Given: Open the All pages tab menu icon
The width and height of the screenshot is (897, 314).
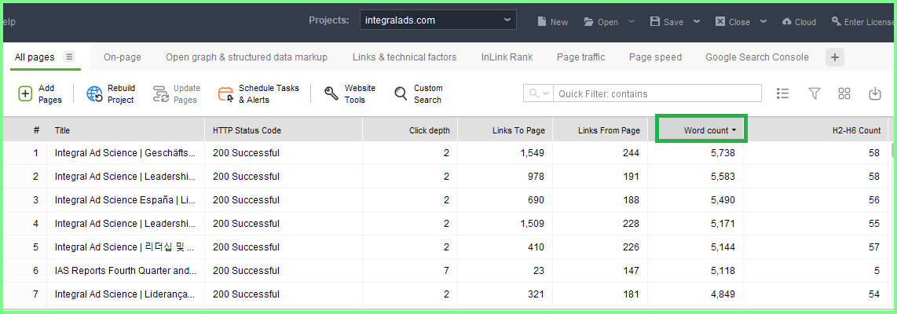Looking at the screenshot, I should (x=69, y=57).
